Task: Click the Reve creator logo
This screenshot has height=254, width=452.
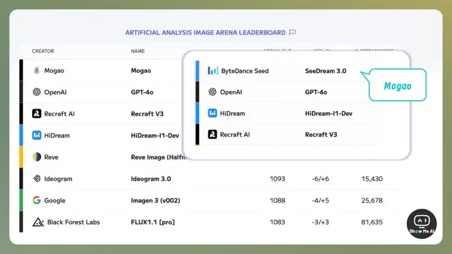Action: click(x=36, y=157)
